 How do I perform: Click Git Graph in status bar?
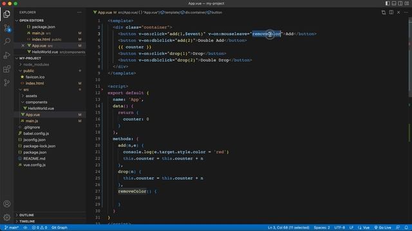point(59,228)
